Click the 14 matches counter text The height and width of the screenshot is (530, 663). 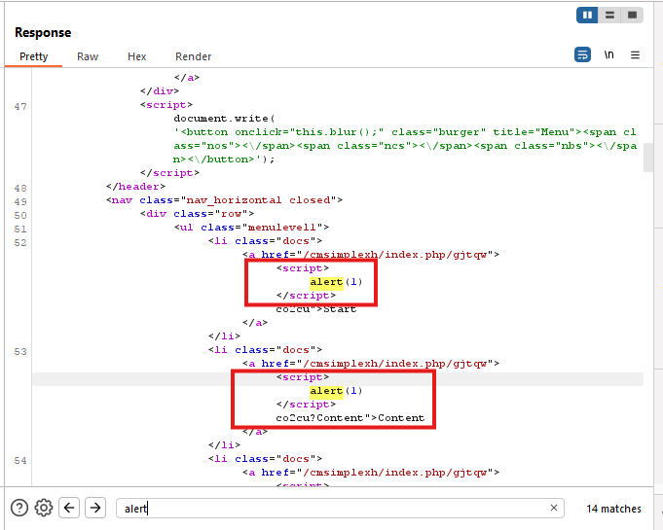pos(613,509)
